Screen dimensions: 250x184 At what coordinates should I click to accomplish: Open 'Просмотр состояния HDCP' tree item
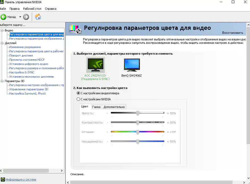coord(27,60)
